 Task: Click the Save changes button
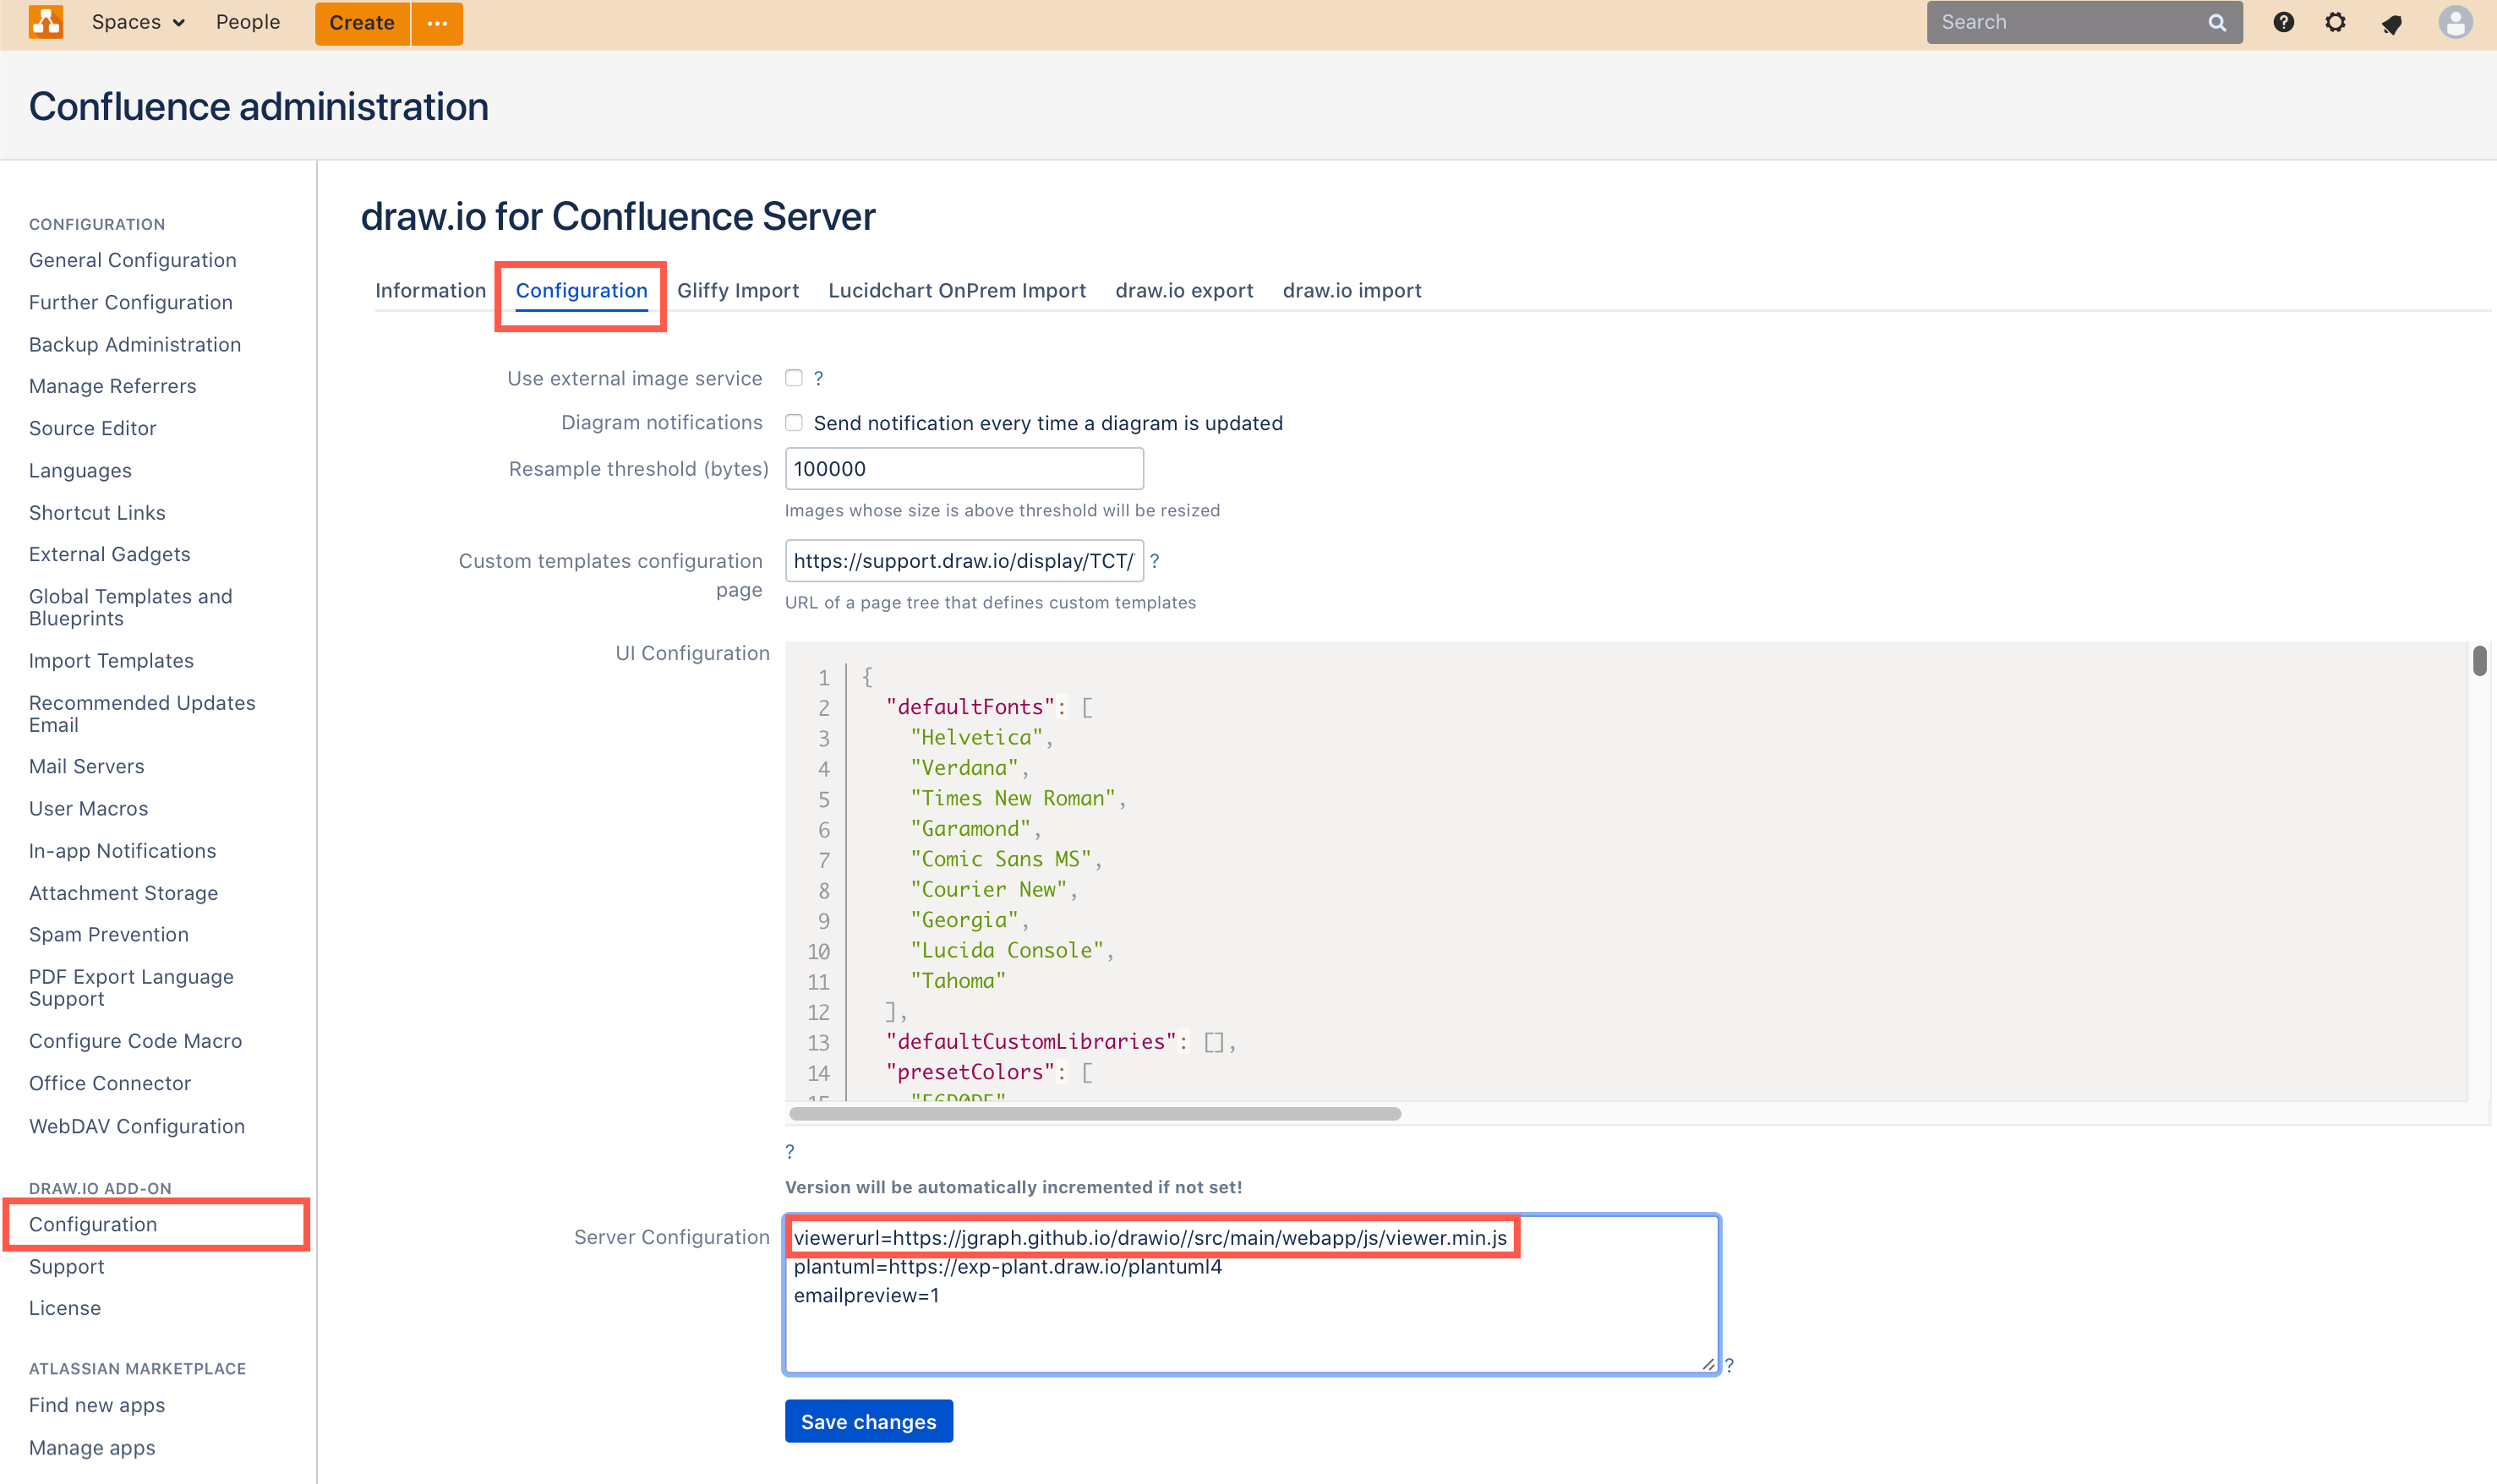(868, 1421)
